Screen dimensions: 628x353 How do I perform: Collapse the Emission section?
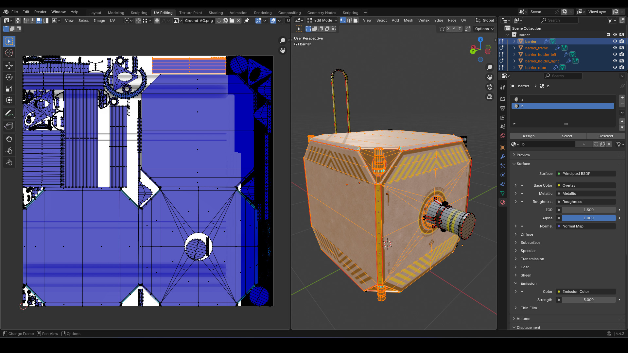pyautogui.click(x=528, y=283)
